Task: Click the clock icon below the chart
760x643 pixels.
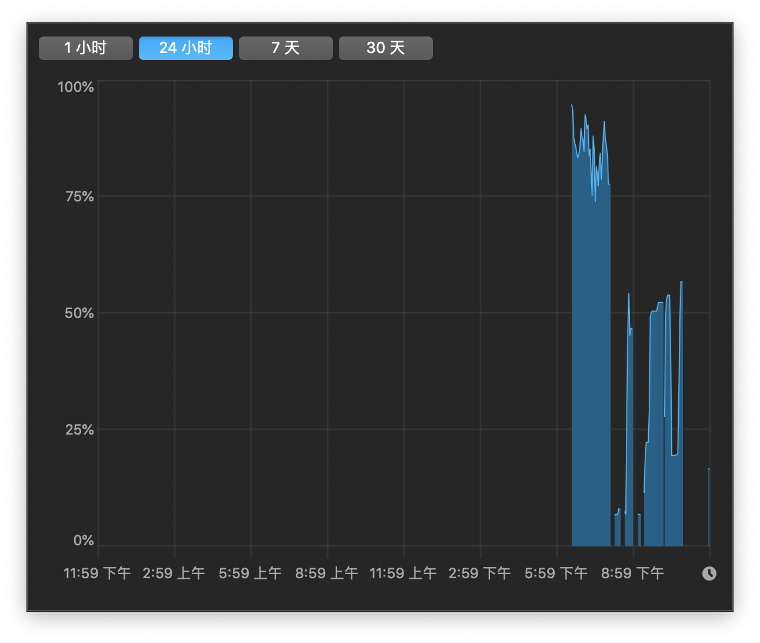Action: [x=709, y=574]
